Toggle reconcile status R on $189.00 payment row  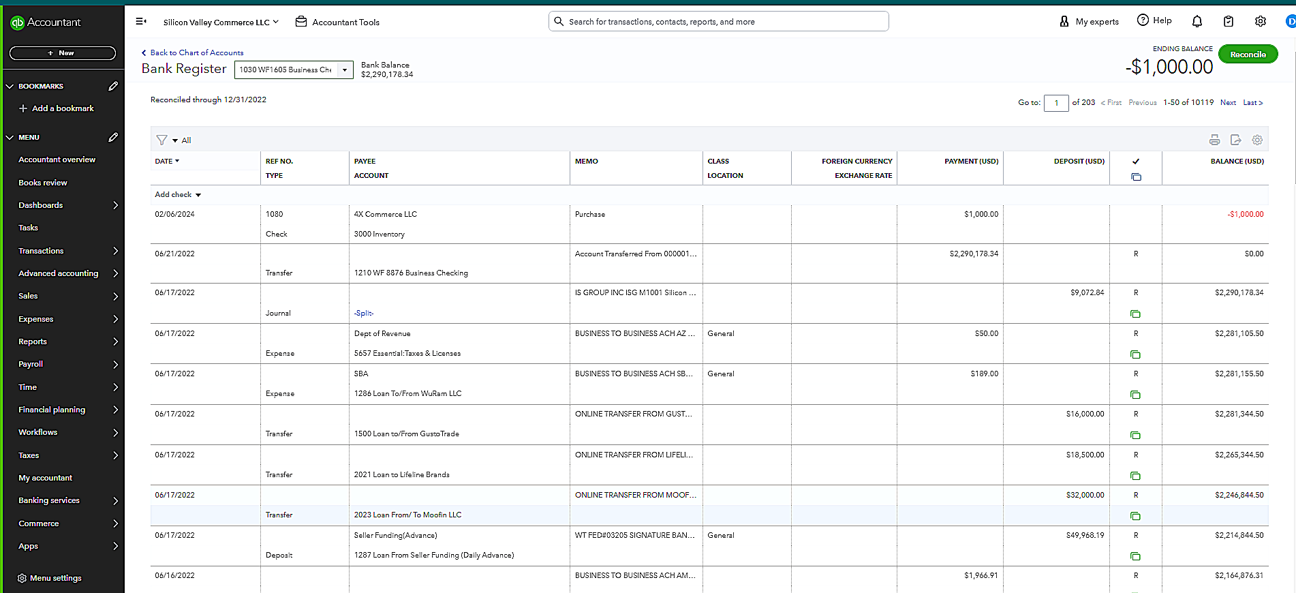point(1135,374)
